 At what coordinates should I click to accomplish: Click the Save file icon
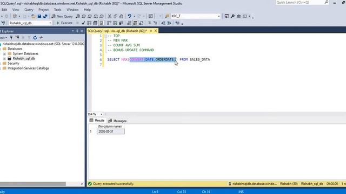(39, 16)
